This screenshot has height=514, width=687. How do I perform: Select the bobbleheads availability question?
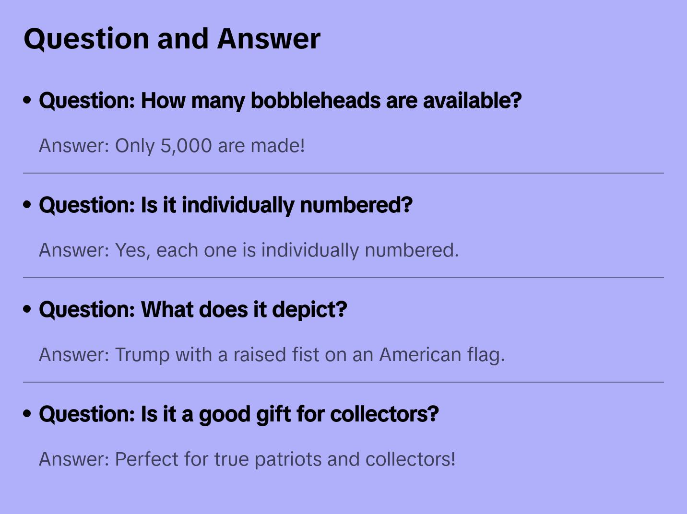point(280,101)
